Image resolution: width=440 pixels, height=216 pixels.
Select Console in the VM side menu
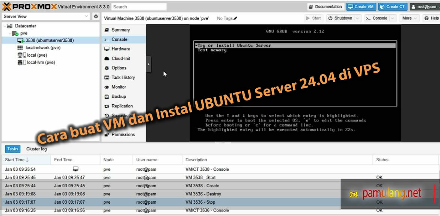(124, 39)
